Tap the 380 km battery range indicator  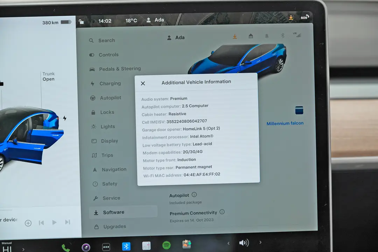pyautogui.click(x=57, y=22)
